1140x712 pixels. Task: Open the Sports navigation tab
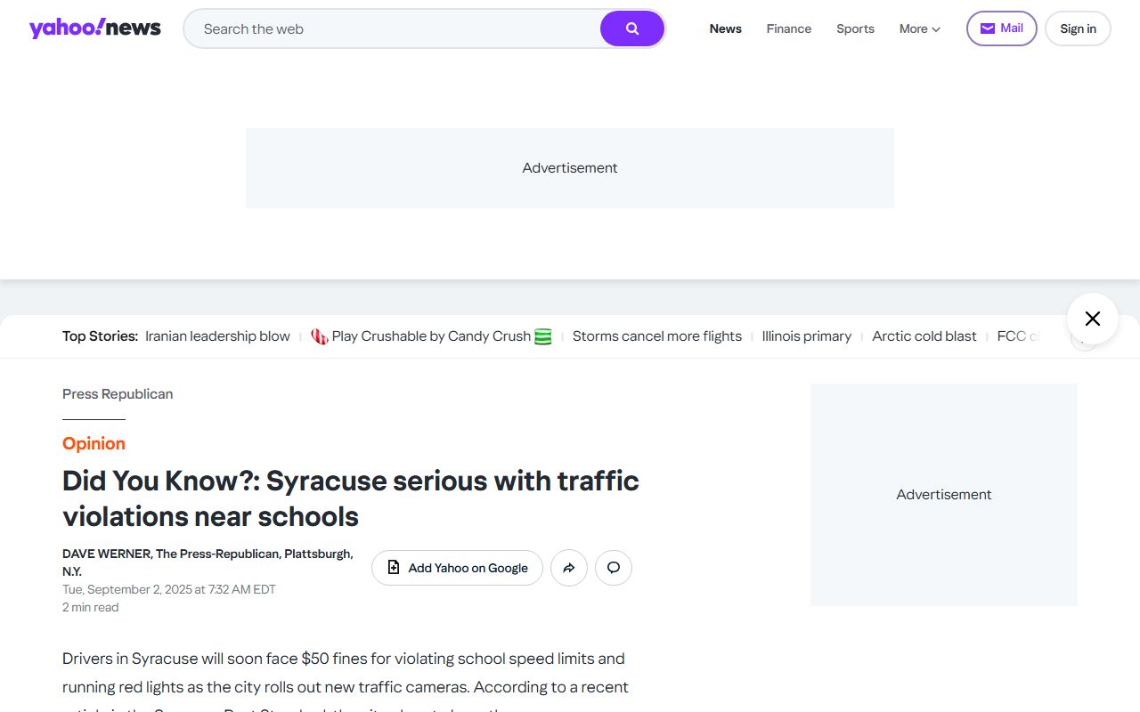pos(855,28)
